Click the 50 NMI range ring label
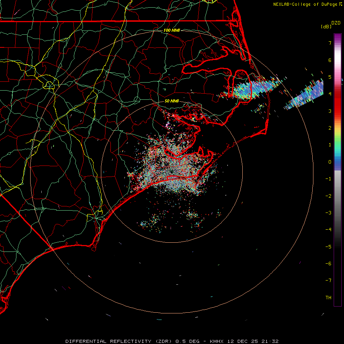This screenshot has height=344, width=344. click(172, 101)
